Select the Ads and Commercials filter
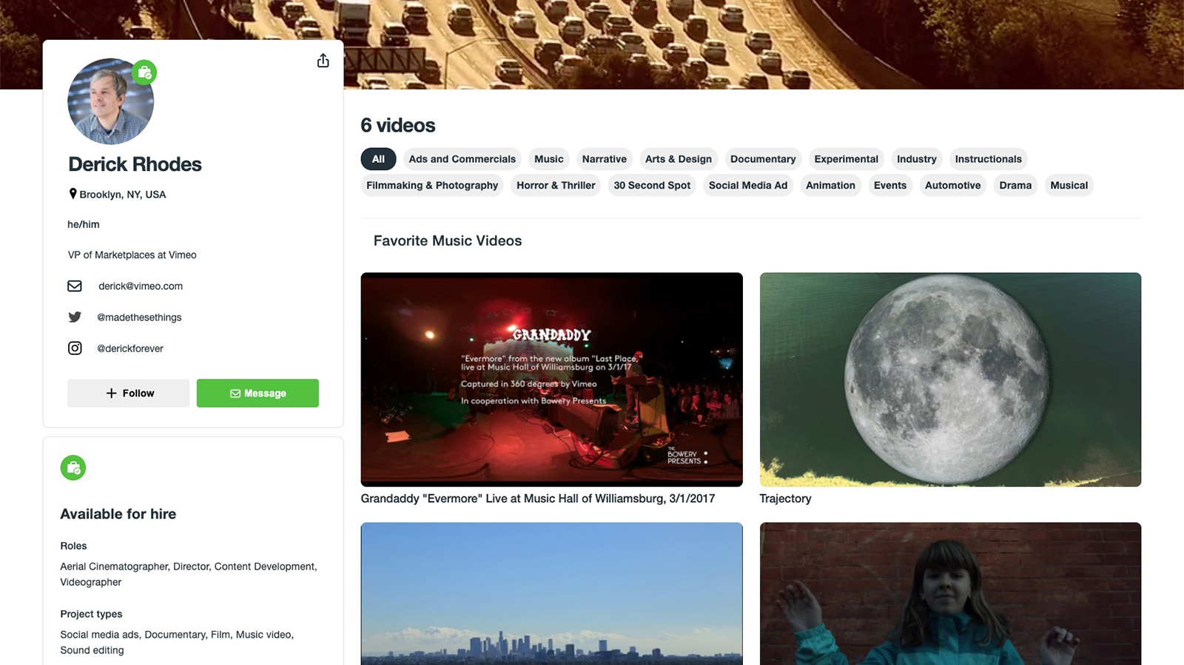This screenshot has width=1184, height=665. (x=462, y=159)
